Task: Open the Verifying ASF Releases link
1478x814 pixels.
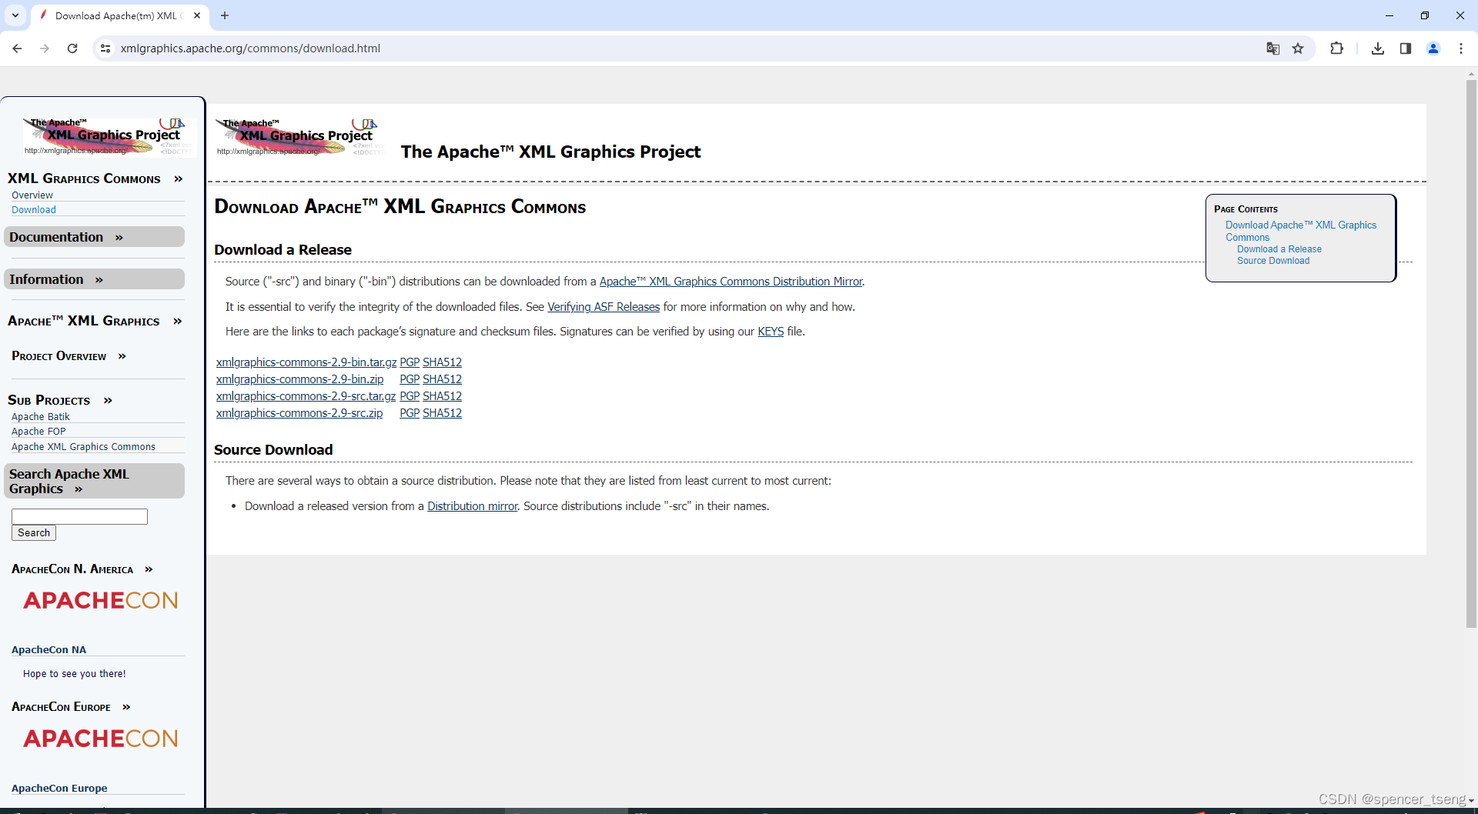Action: (x=603, y=306)
